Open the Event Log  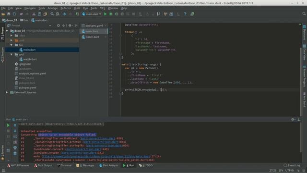tap(292, 165)
